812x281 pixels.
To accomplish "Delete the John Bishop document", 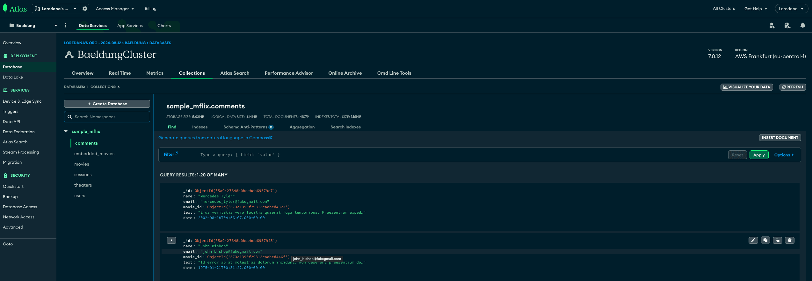I will pos(790,240).
